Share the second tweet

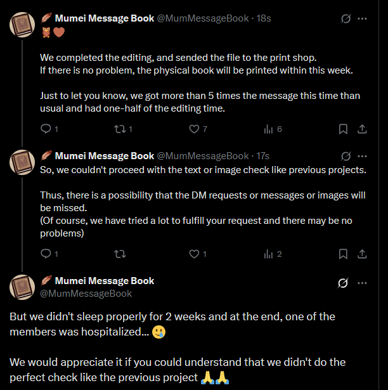point(362,254)
